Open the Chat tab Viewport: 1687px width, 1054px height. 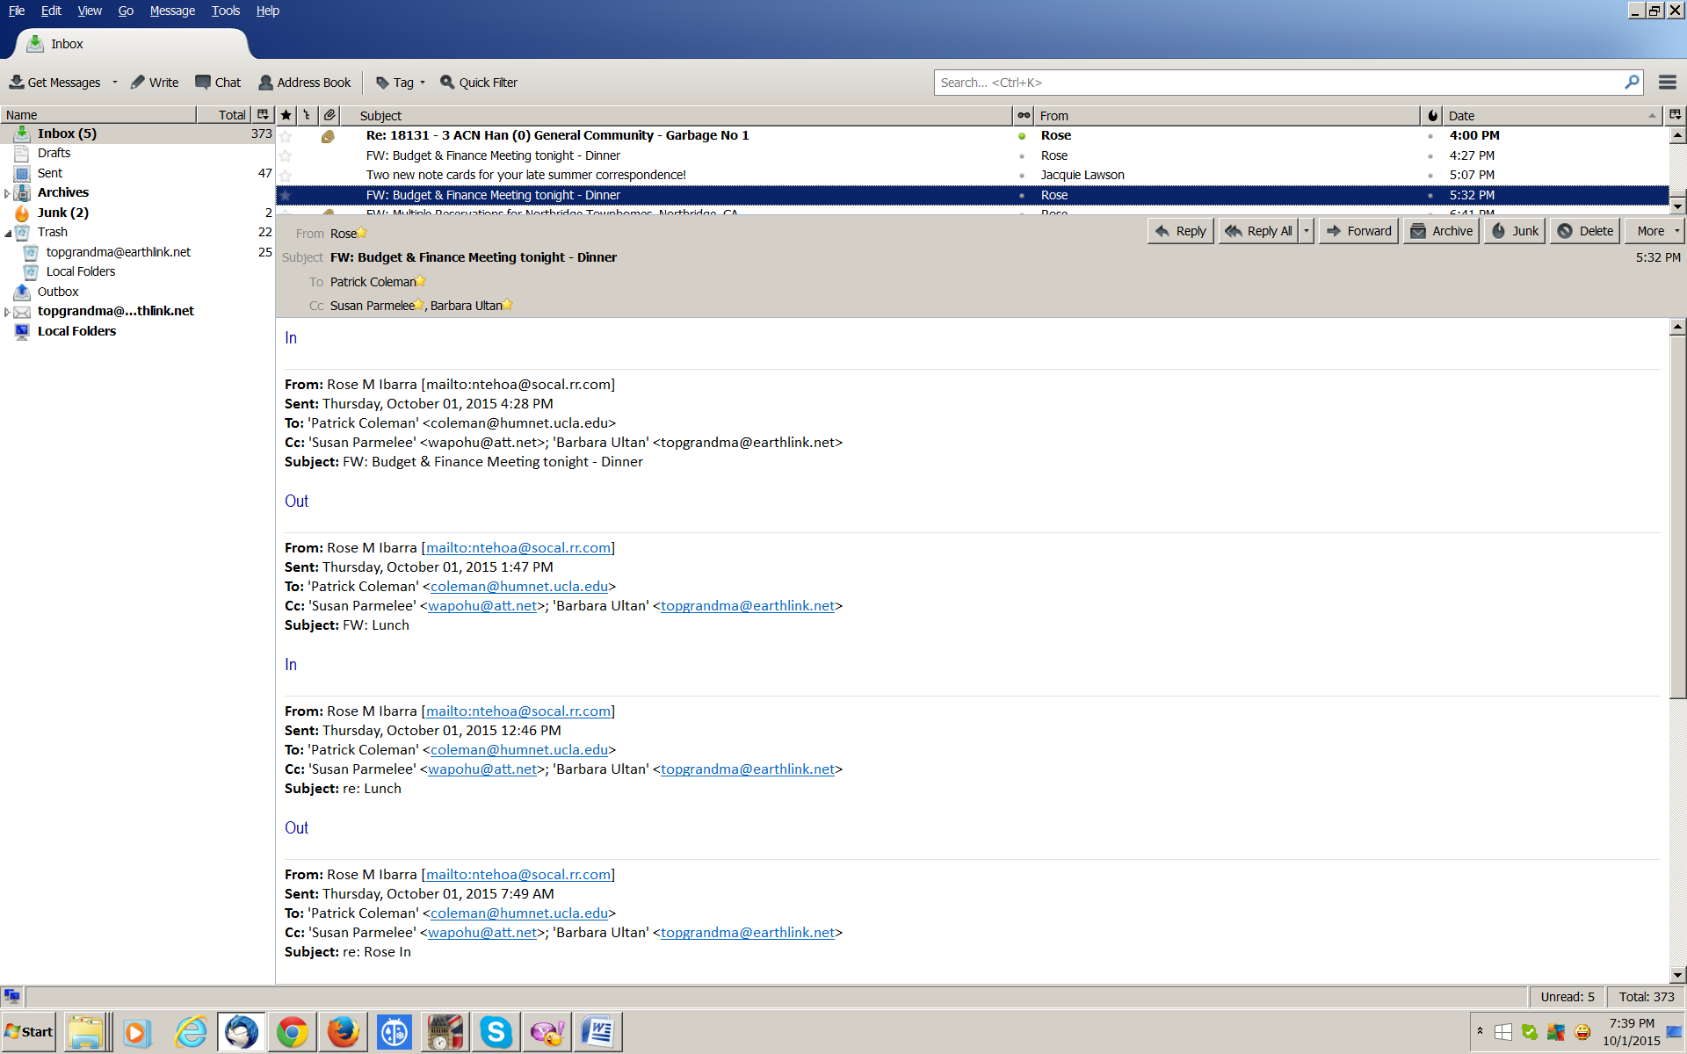click(x=218, y=82)
